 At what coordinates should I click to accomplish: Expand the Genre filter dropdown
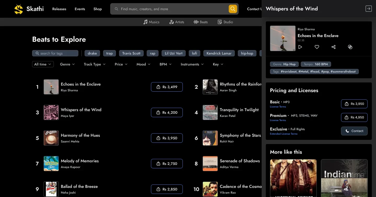click(67, 64)
